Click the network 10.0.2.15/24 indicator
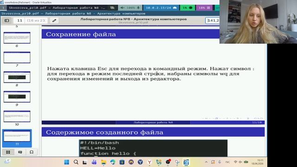Viewport: 297px width, 167px height. pos(161,8)
